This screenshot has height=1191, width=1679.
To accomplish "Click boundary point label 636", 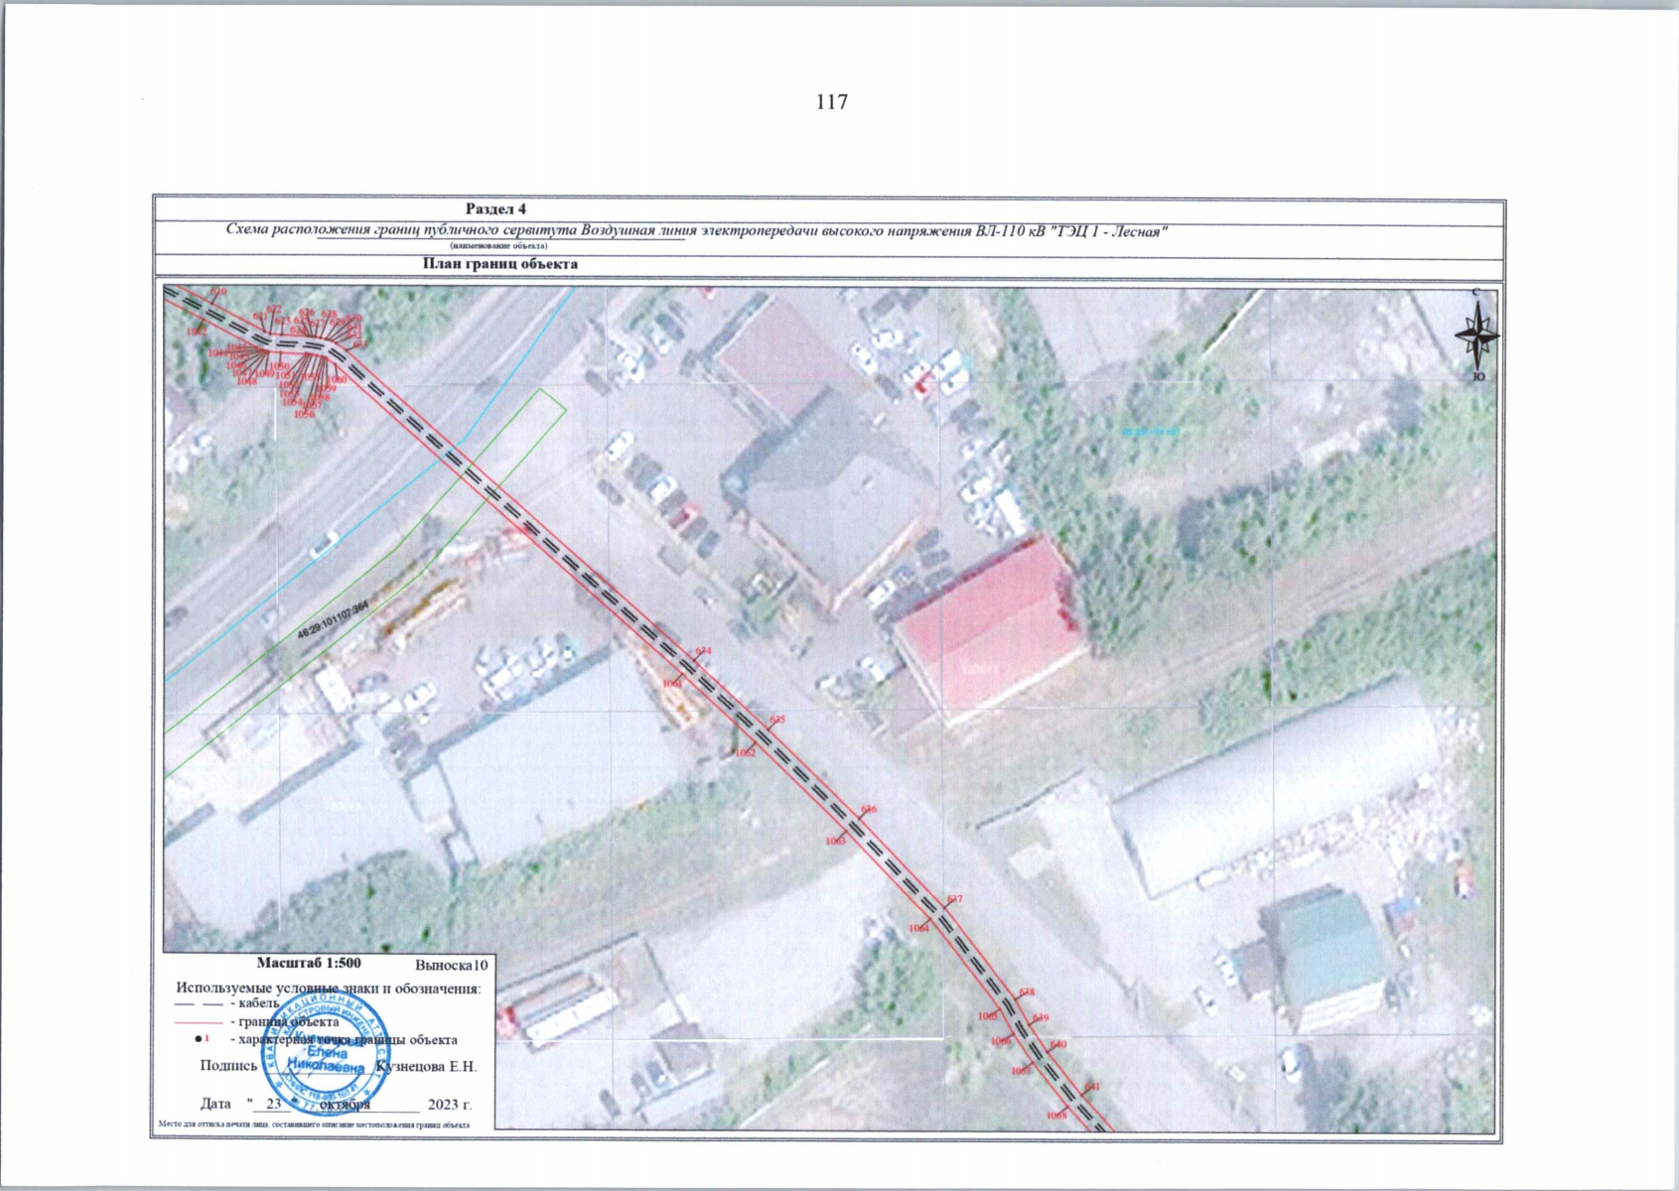I will coord(869,810).
